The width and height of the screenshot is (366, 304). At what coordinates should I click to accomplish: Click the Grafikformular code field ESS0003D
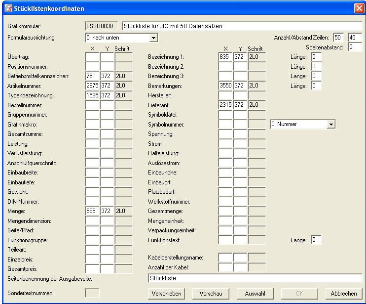coord(102,26)
